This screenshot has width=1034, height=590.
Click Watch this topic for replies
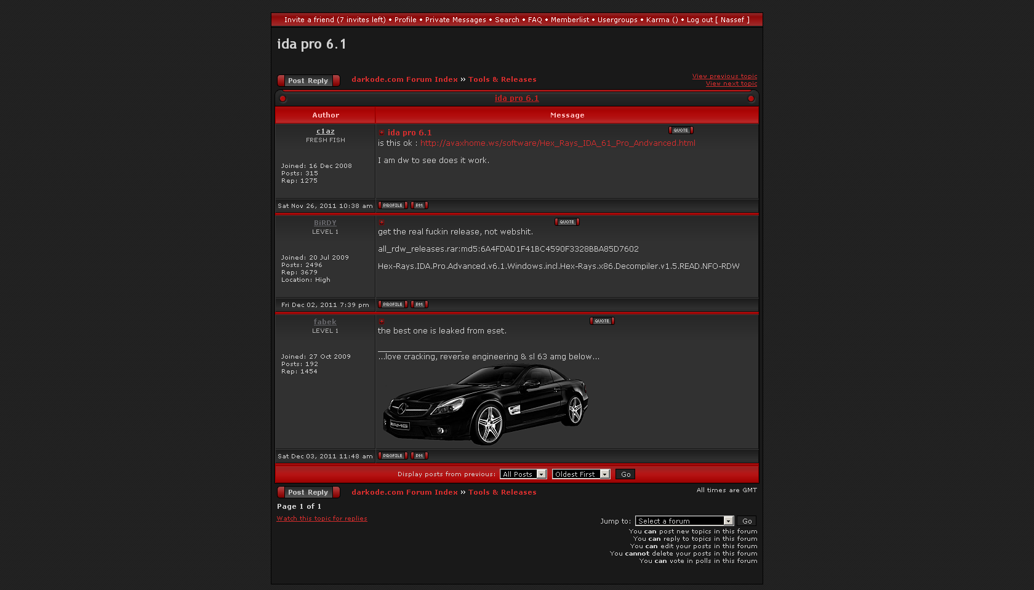[322, 519]
